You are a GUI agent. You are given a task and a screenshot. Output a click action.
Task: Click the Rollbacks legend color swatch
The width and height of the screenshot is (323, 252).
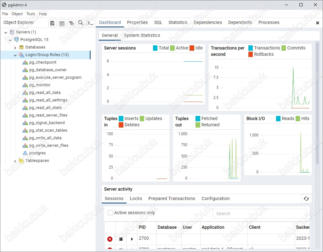click(x=251, y=54)
